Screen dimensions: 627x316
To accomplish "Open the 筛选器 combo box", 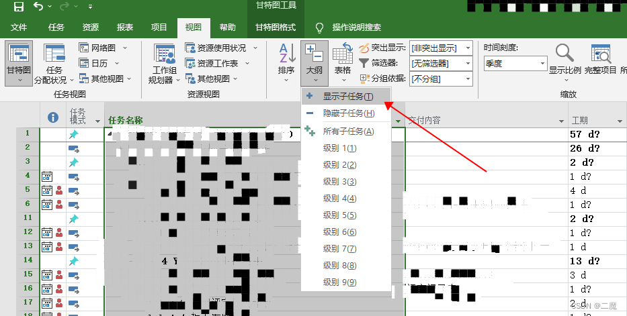I will pos(441,64).
